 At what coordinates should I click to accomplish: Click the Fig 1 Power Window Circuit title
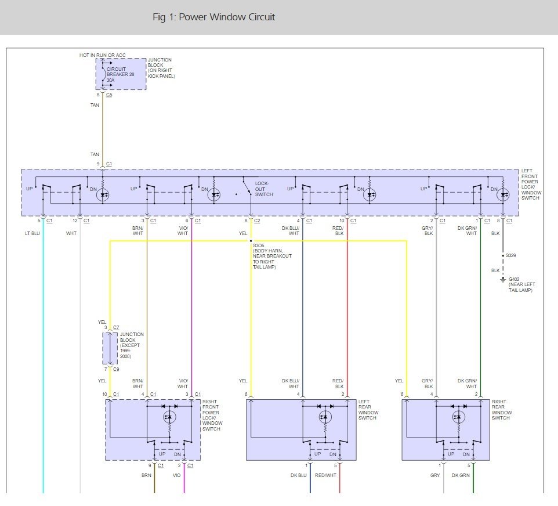[x=213, y=17]
